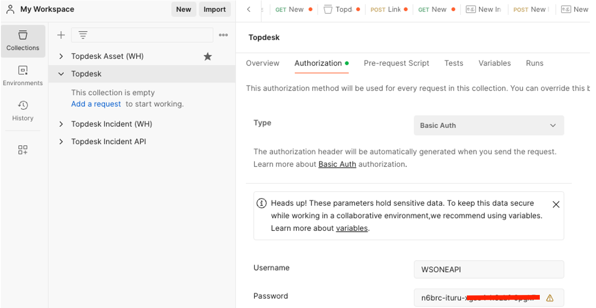Switch to the Tests tab

(x=453, y=63)
